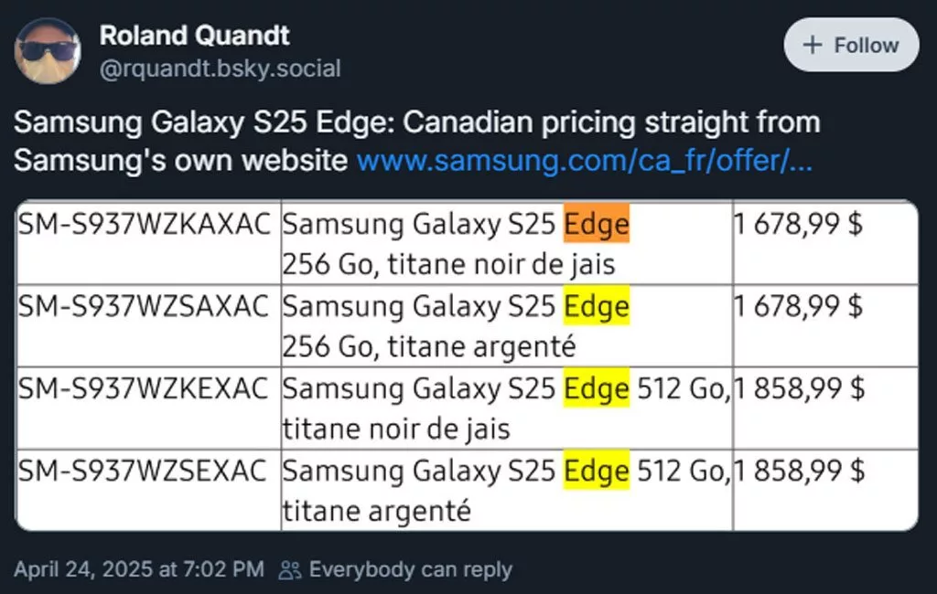Viewport: 937px width, 594px height.
Task: Click yellow-highlighted Edge in the second row
Action: (x=597, y=307)
